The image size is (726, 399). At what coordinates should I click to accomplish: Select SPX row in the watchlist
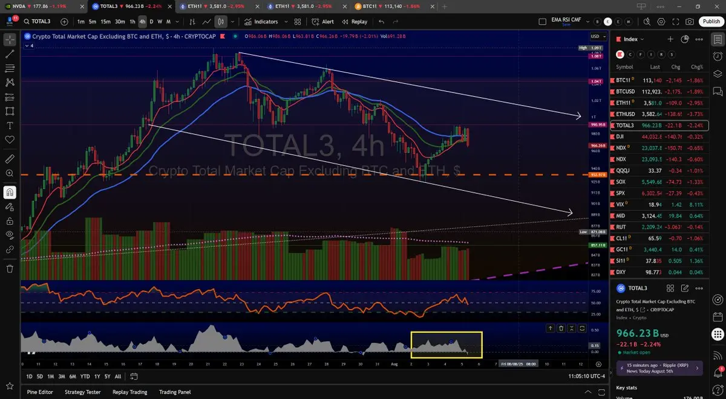(x=661, y=193)
